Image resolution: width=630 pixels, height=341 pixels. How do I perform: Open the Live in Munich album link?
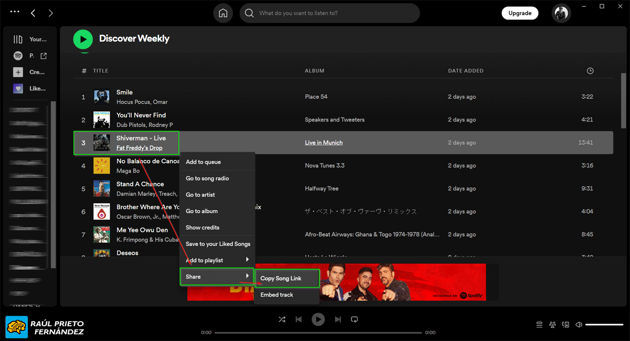click(x=323, y=143)
